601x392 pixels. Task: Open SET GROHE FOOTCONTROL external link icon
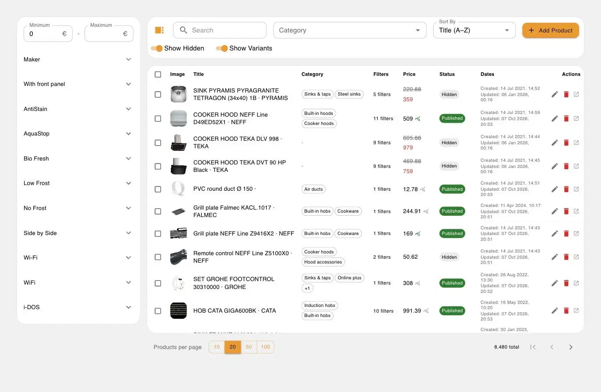tap(576, 283)
